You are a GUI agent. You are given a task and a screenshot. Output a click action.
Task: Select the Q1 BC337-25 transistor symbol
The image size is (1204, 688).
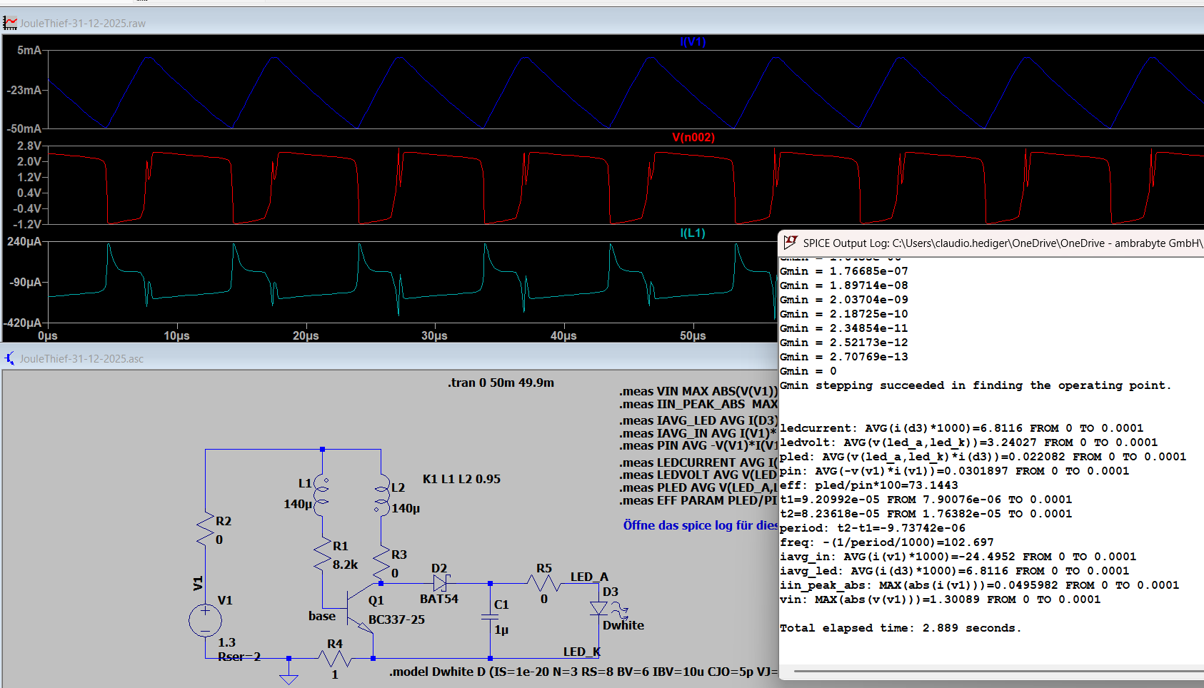point(358,608)
